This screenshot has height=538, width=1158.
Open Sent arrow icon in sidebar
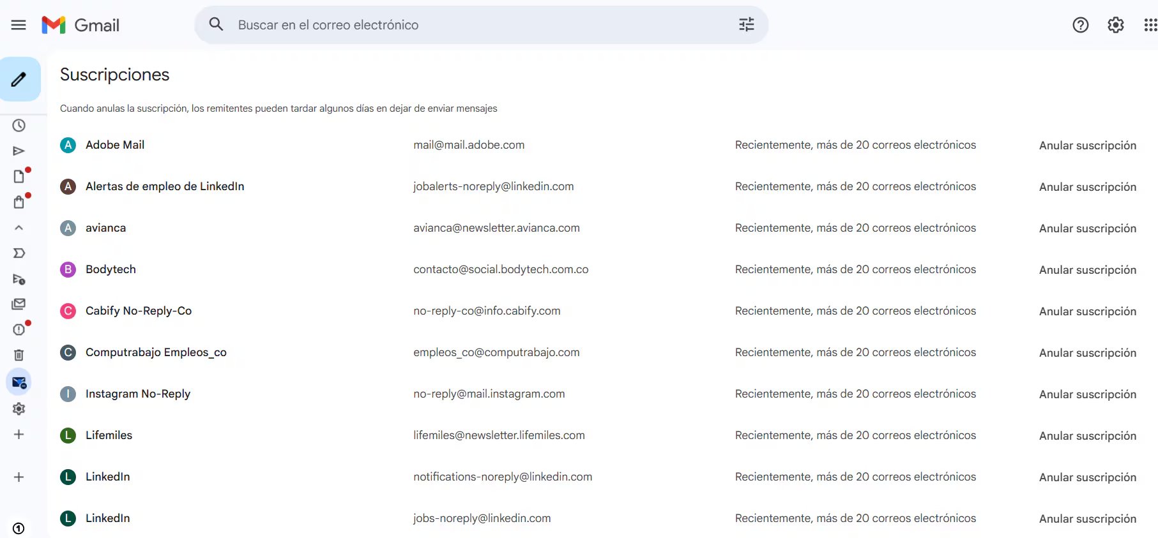(x=19, y=151)
